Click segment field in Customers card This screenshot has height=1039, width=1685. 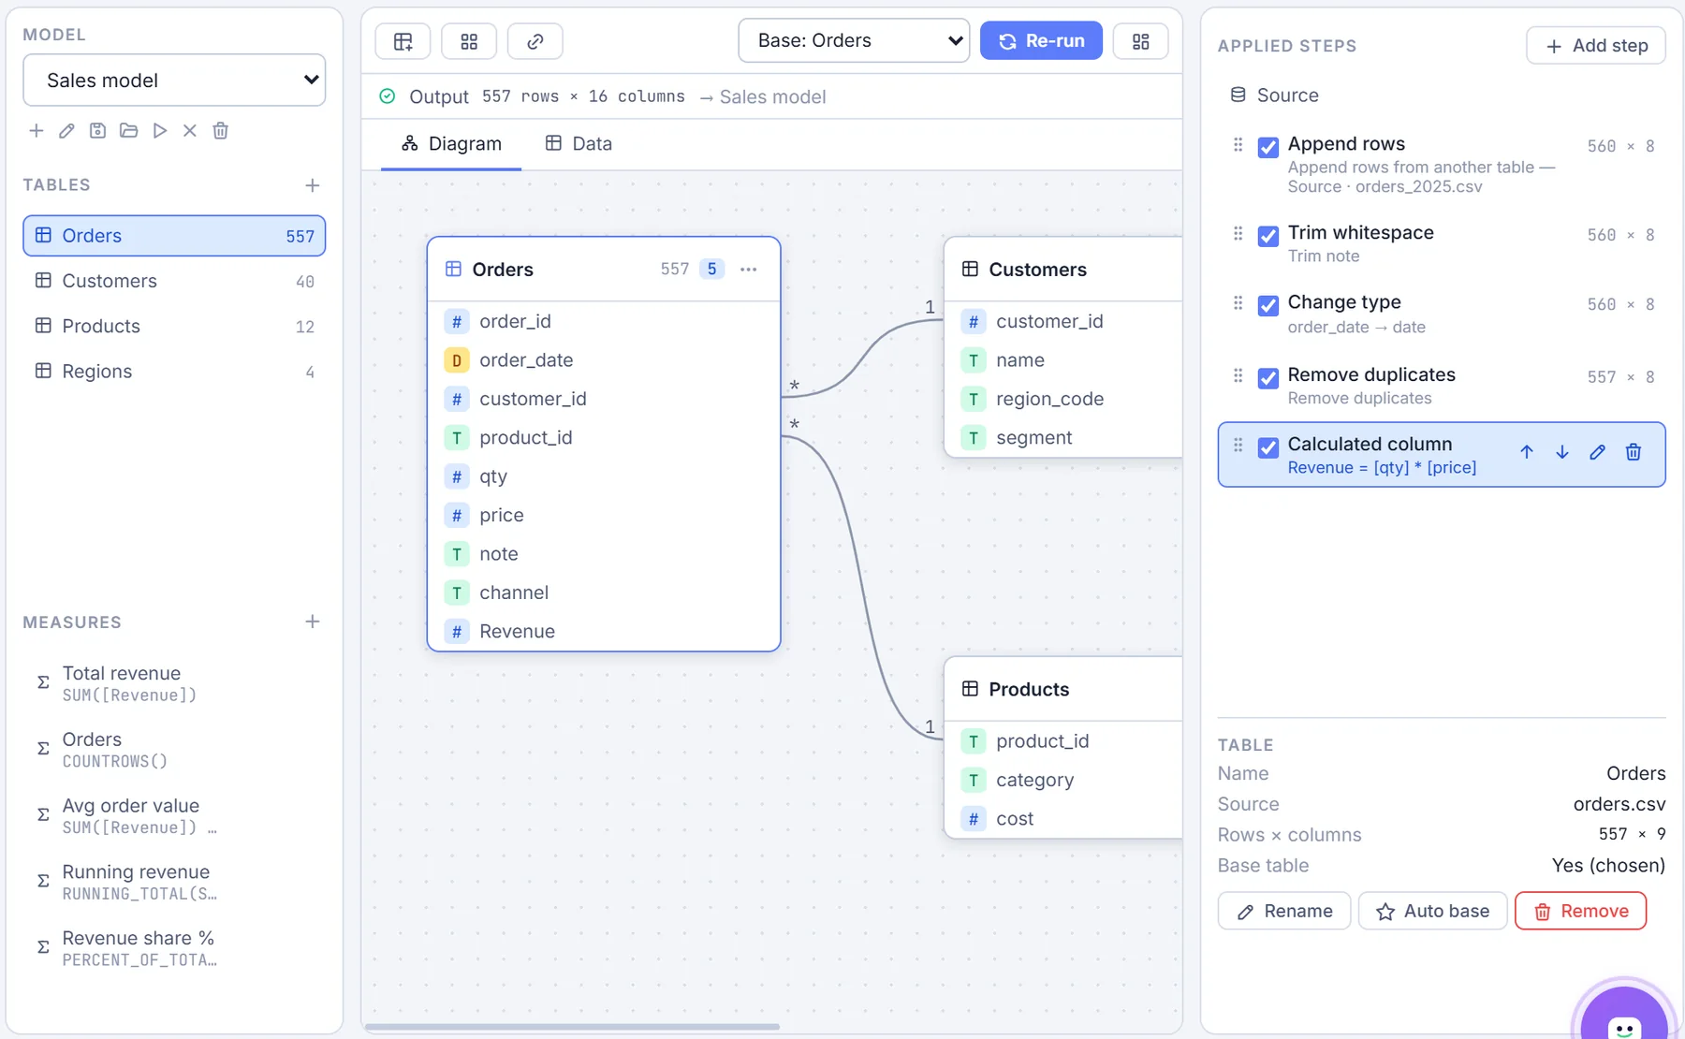(1063, 438)
